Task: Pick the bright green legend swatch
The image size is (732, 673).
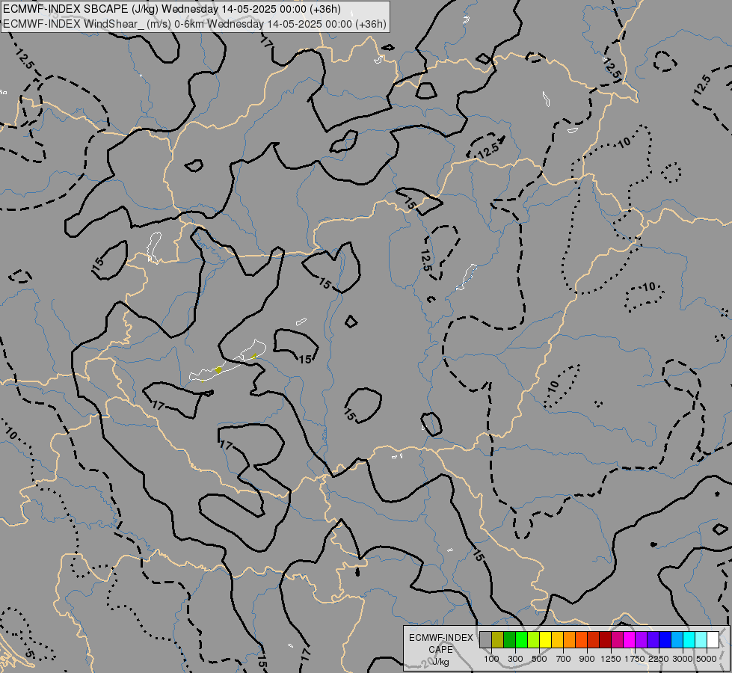Action: 521,639
